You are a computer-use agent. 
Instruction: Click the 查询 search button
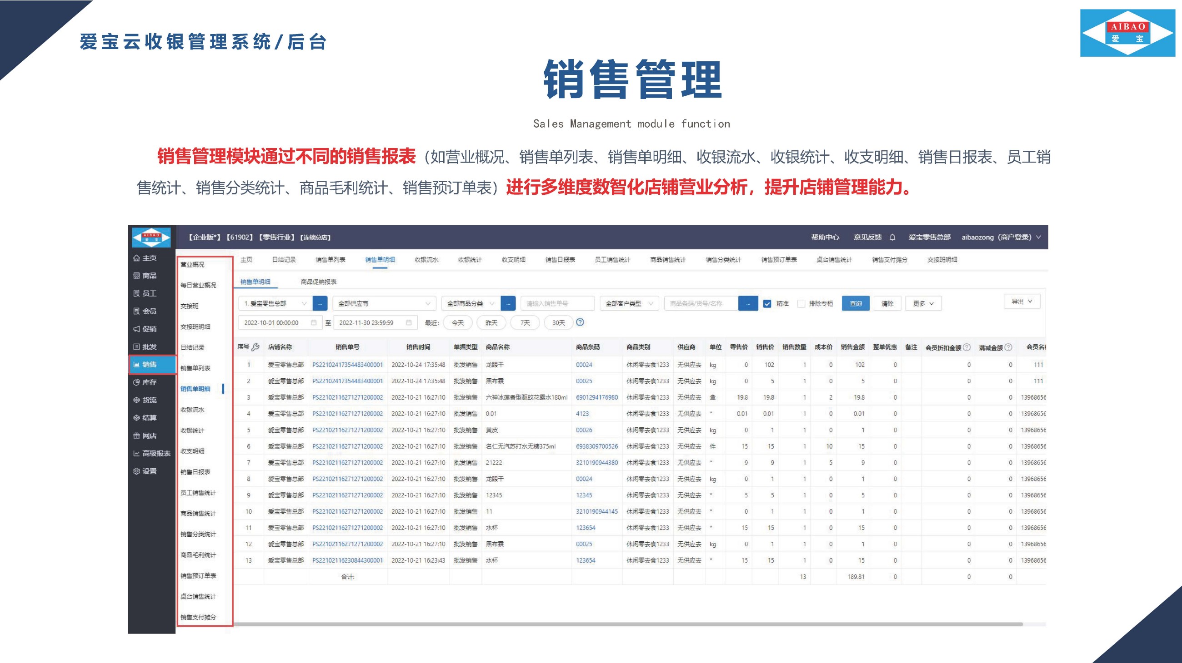pos(855,303)
